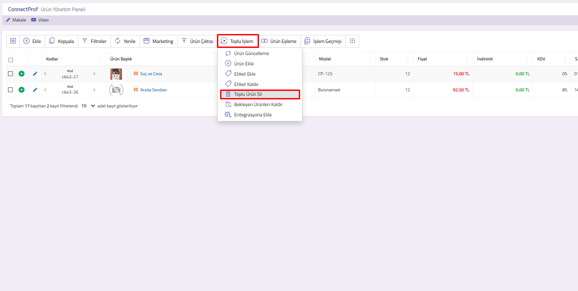Choose Bekleyen Ürünleri Kaldır
The width and height of the screenshot is (578, 291).
click(x=259, y=104)
